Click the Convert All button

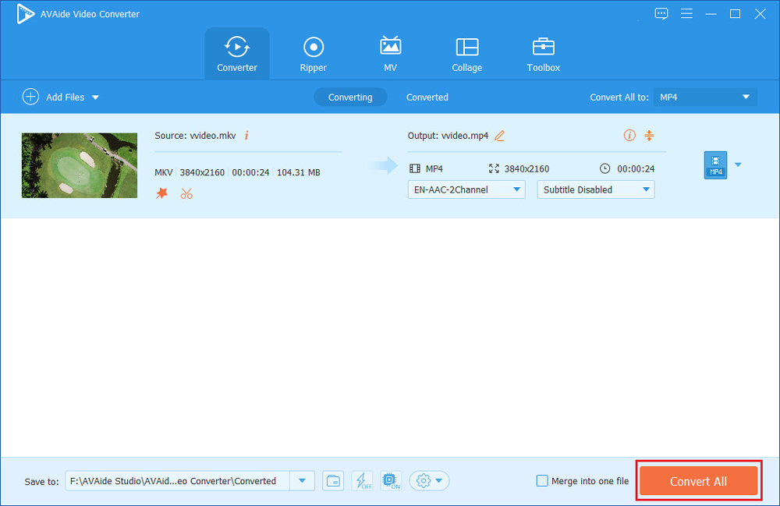point(698,480)
